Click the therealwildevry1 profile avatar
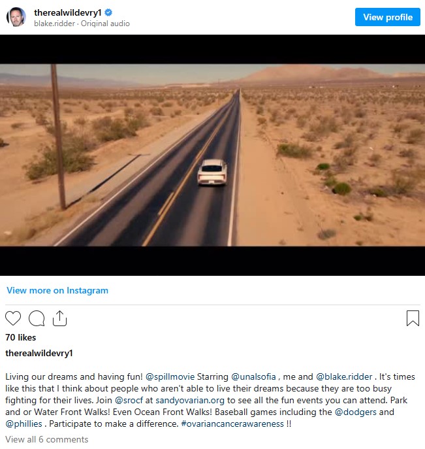The width and height of the screenshot is (425, 449). (x=16, y=17)
